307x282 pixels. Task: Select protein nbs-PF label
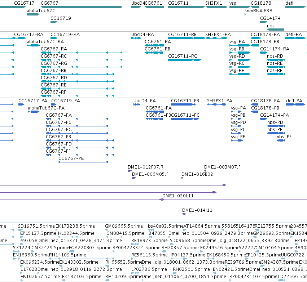point(284,137)
